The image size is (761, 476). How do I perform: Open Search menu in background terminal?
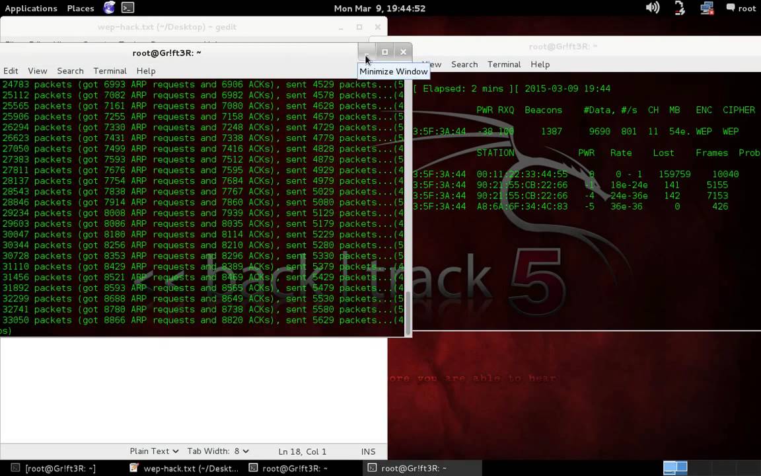point(464,65)
